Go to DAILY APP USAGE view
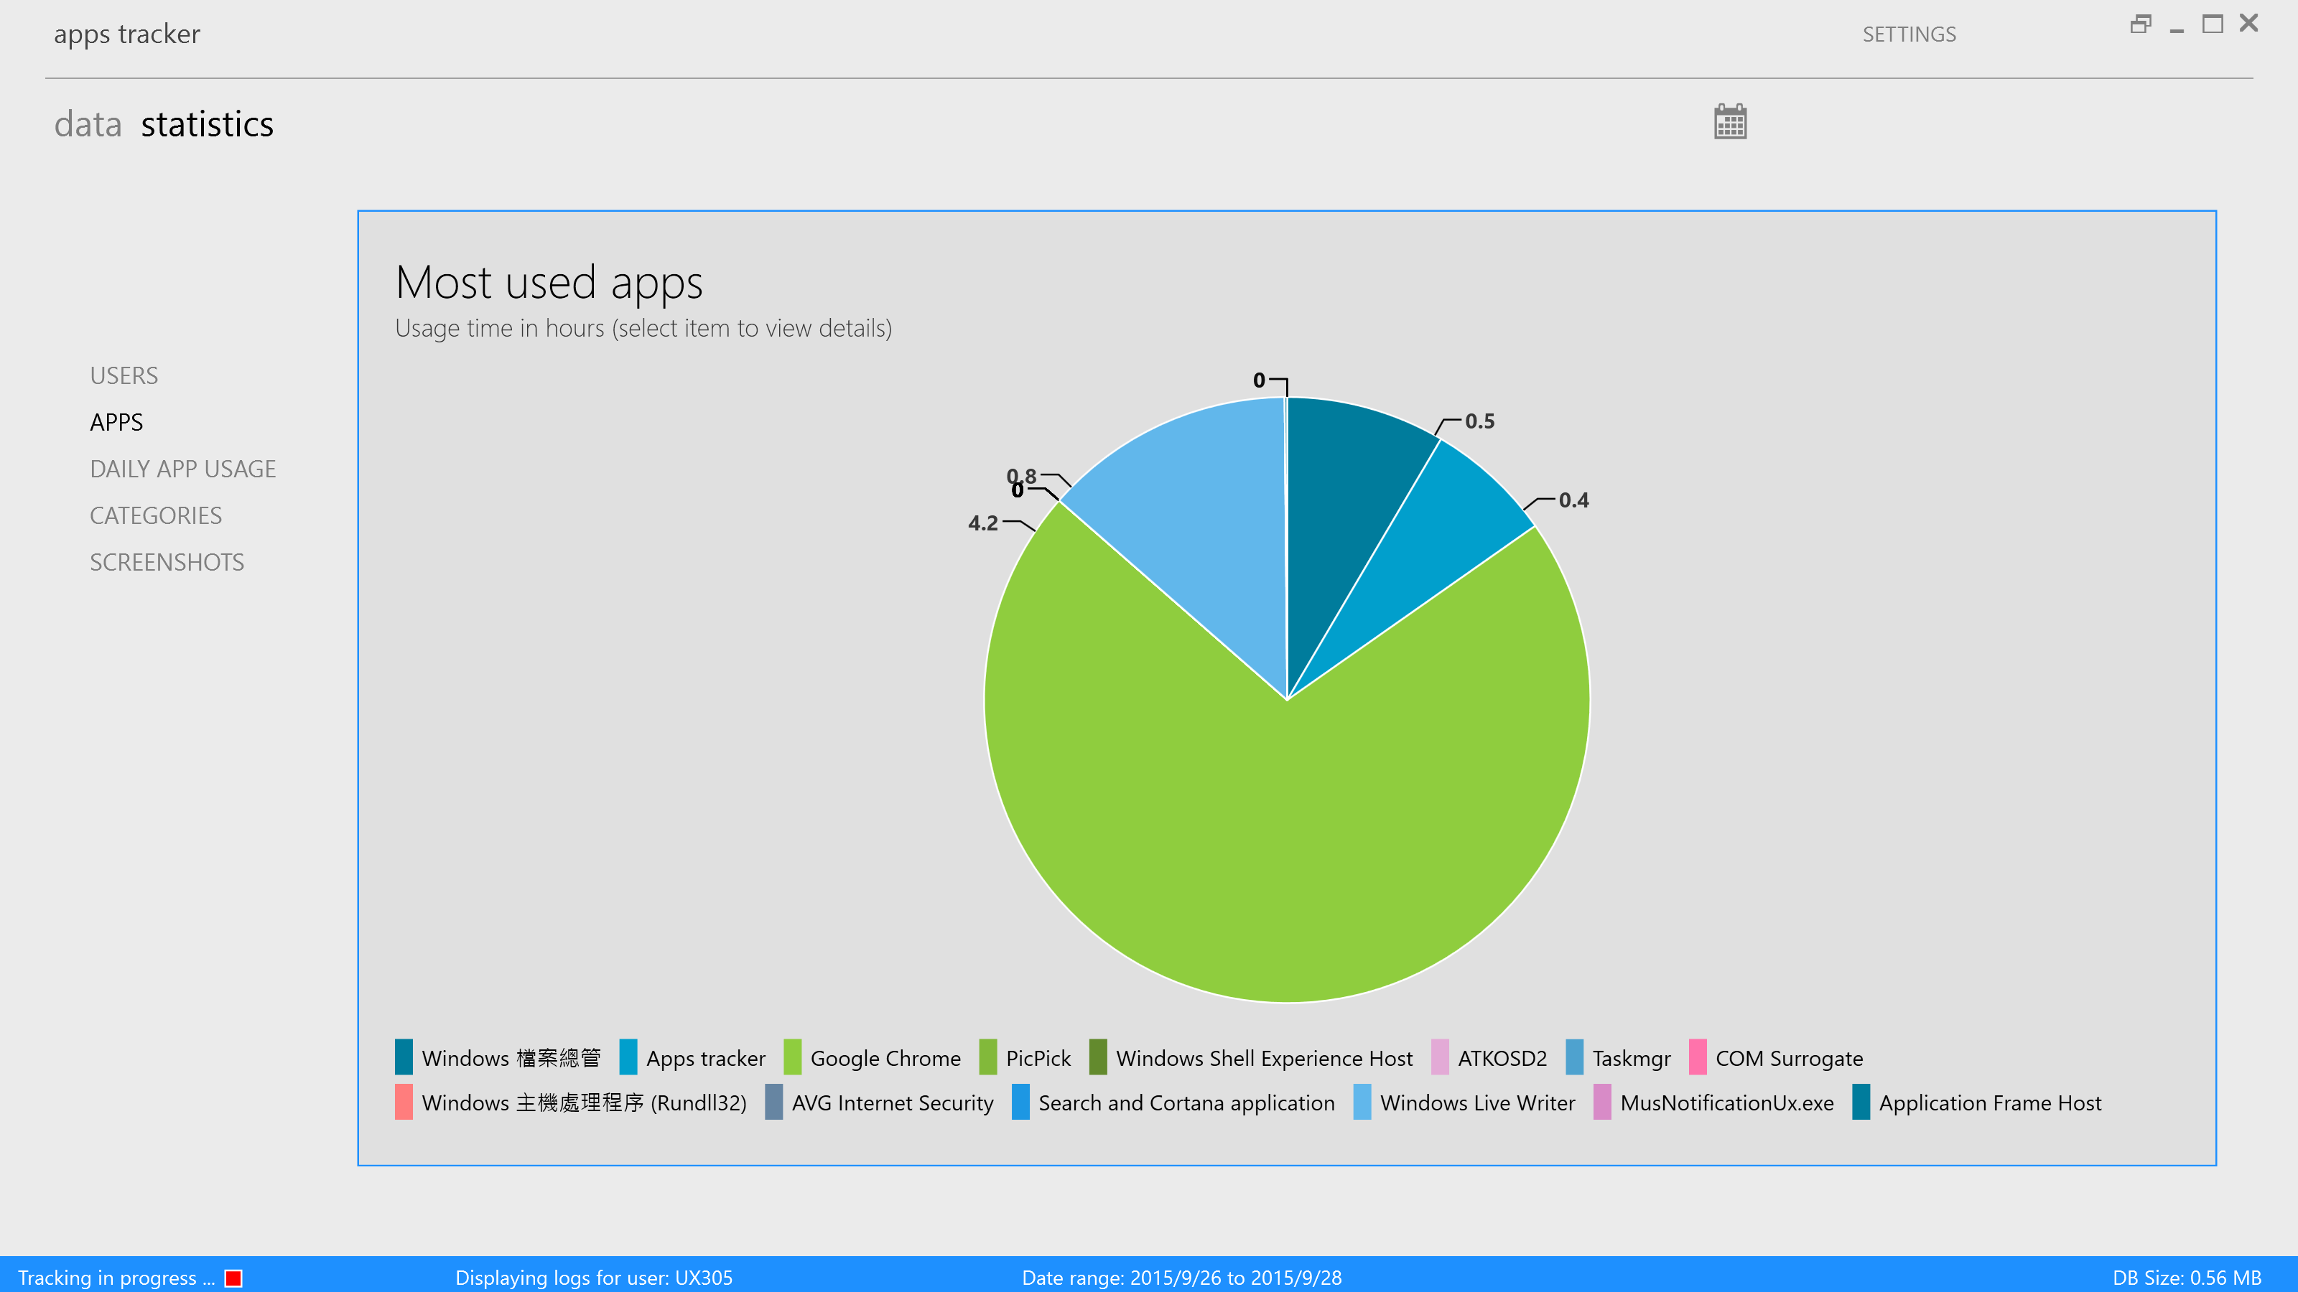 [183, 469]
